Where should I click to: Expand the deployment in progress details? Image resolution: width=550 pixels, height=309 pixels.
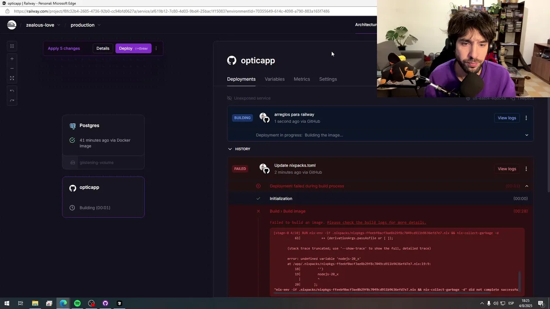[x=527, y=135]
